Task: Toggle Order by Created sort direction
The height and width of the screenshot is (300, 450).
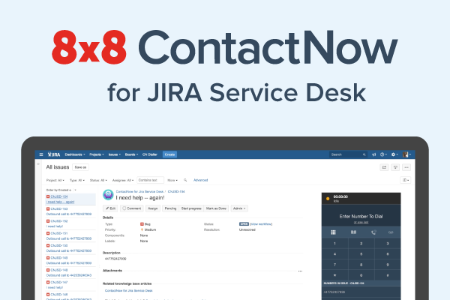Action: 58,190
